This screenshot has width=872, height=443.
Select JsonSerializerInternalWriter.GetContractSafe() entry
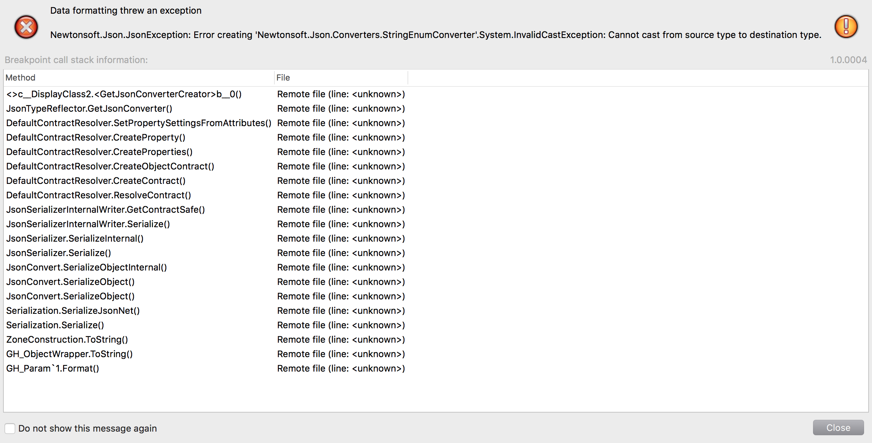105,210
